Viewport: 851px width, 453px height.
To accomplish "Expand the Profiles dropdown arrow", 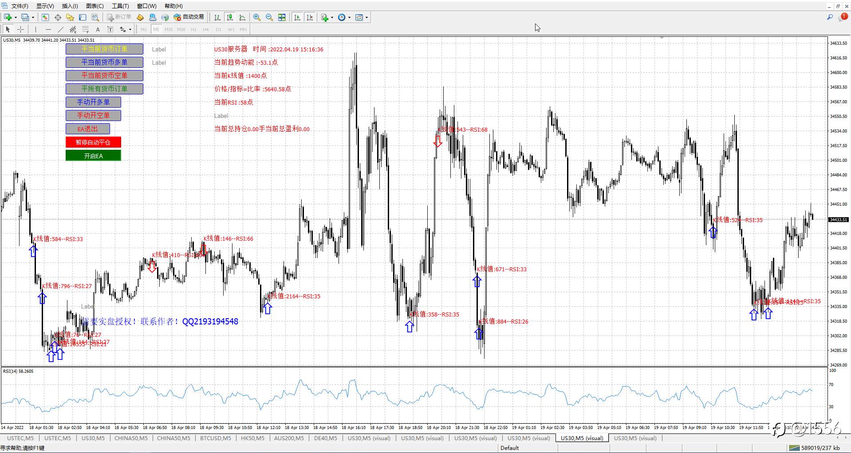I will coord(33,18).
